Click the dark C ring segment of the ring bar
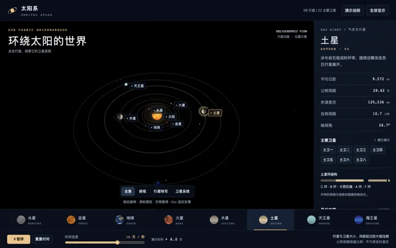 pos(328,180)
